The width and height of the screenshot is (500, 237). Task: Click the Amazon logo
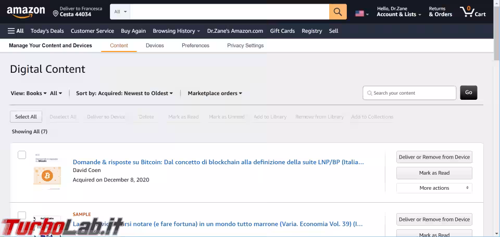(x=26, y=12)
